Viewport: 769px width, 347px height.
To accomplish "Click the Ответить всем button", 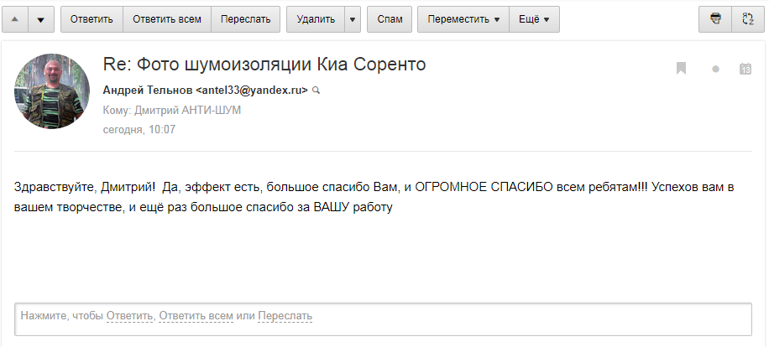I will (x=167, y=19).
